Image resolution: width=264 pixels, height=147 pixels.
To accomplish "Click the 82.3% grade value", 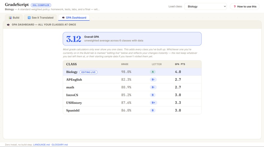I will coord(126,80).
